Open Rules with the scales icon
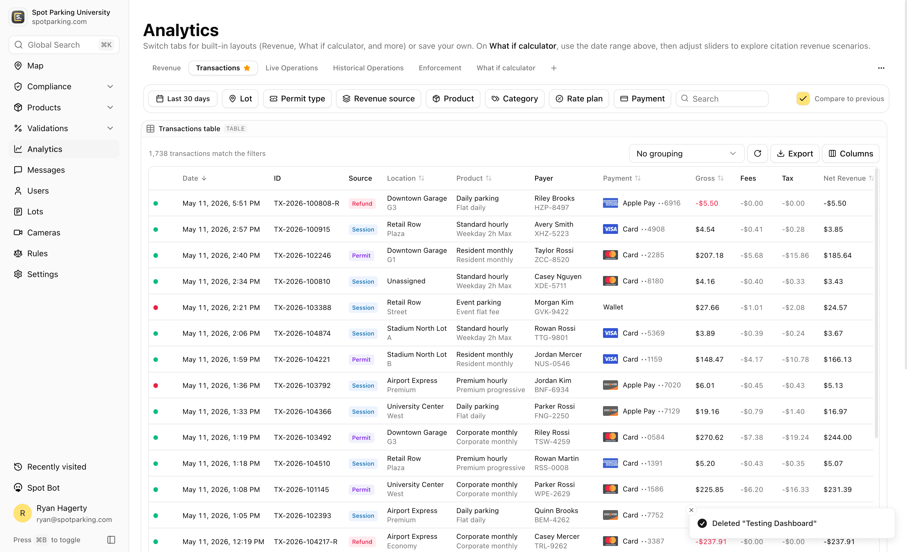The width and height of the screenshot is (907, 552). point(18,253)
